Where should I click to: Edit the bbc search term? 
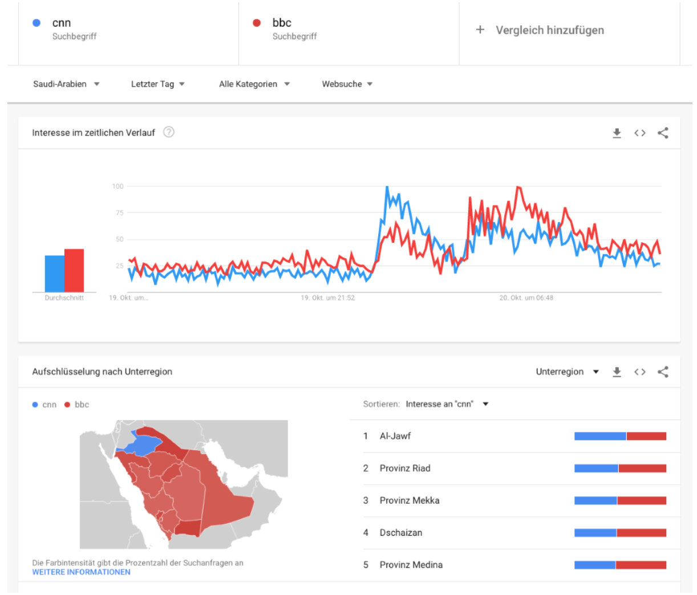click(282, 23)
